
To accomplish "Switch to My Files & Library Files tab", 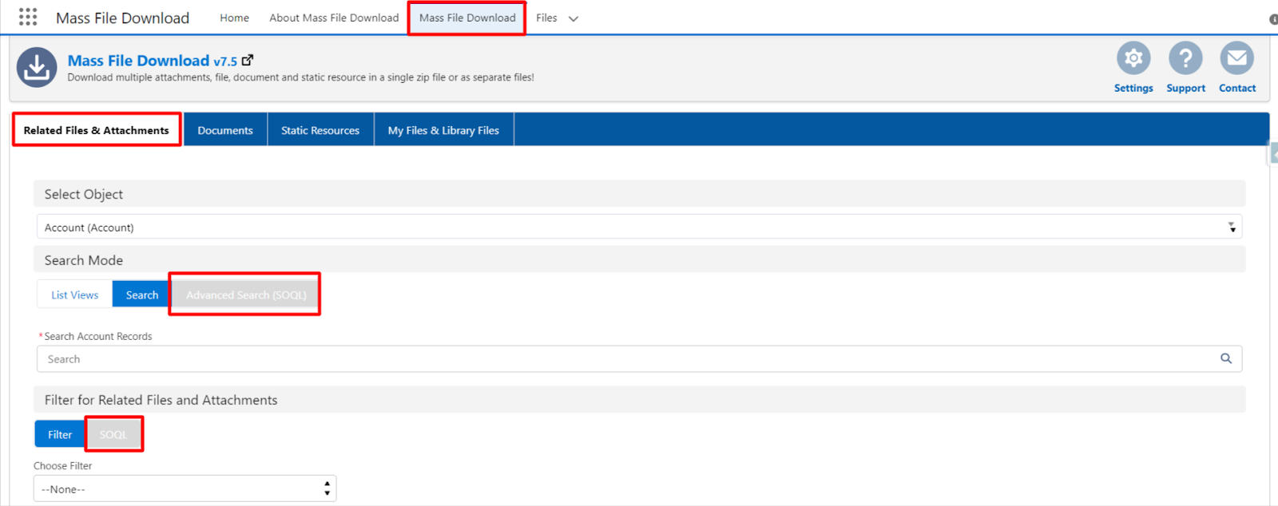I will coord(443,130).
